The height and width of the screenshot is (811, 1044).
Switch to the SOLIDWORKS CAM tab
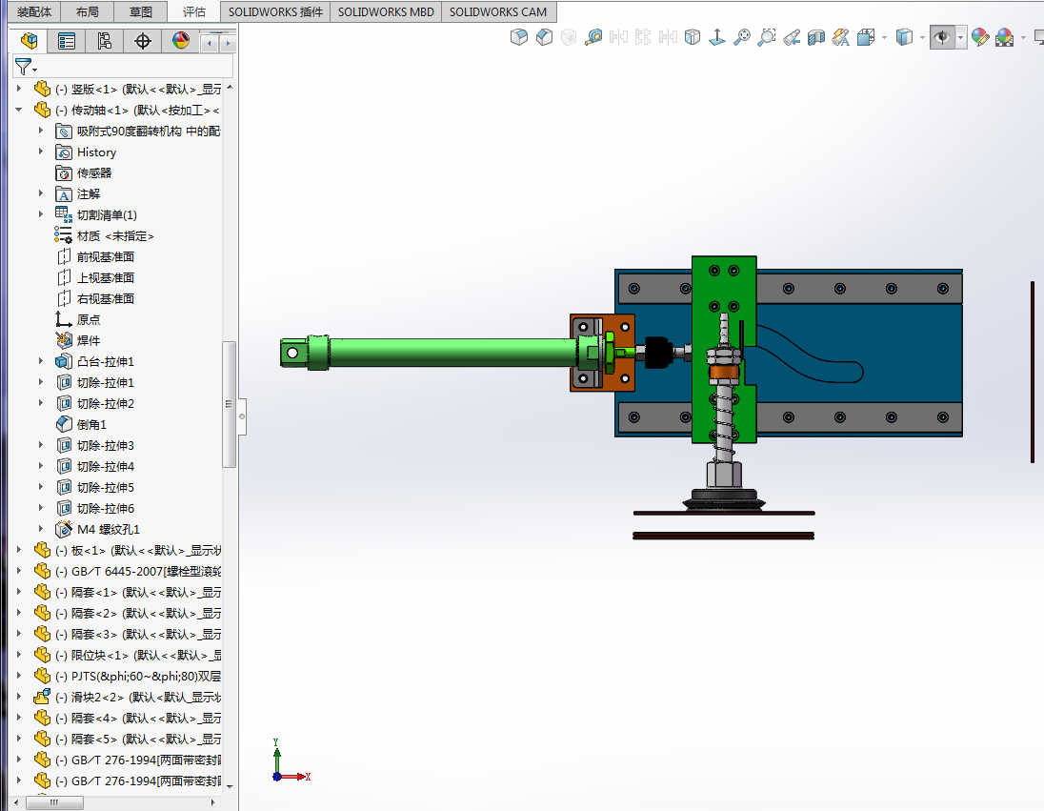pos(497,12)
